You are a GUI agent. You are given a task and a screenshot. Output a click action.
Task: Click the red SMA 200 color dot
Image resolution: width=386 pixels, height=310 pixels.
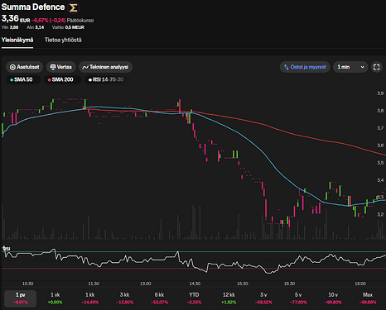pos(50,80)
